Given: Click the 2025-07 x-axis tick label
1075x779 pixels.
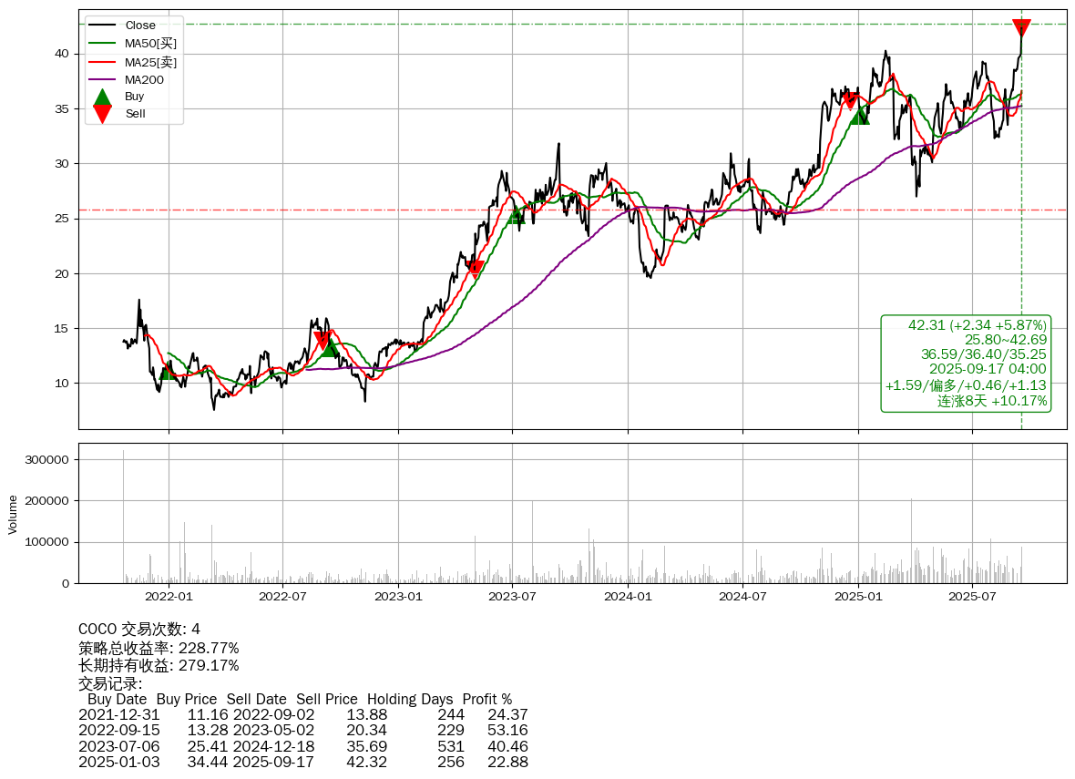Looking at the screenshot, I should click(x=972, y=597).
